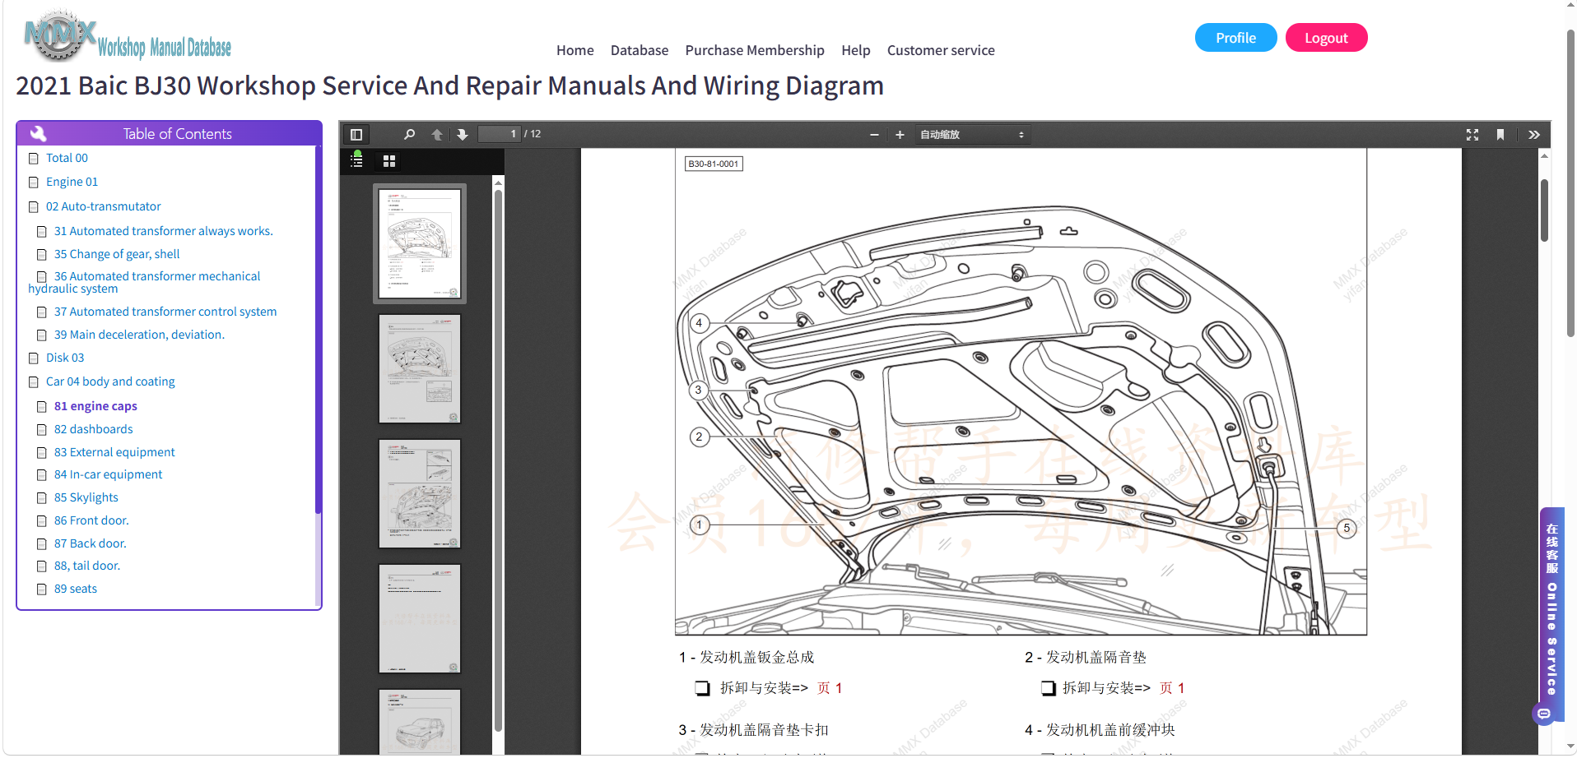Select 82 dashboards entry
Image resolution: width=1577 pixels, height=758 pixels.
94,429
